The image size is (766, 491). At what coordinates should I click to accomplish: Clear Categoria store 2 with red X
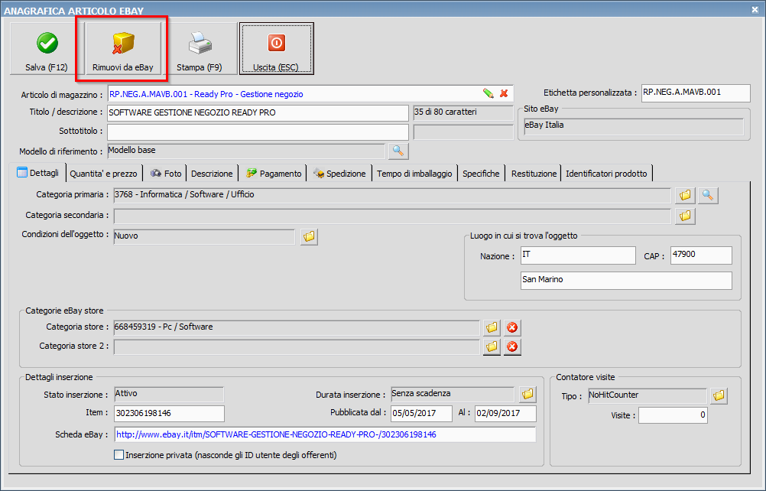click(512, 347)
